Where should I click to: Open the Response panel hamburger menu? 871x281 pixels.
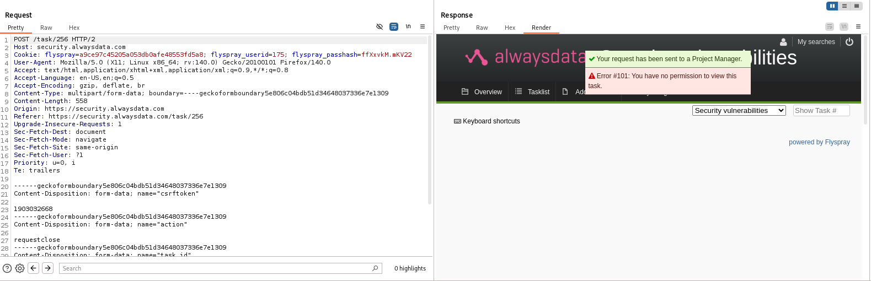pyautogui.click(x=858, y=26)
